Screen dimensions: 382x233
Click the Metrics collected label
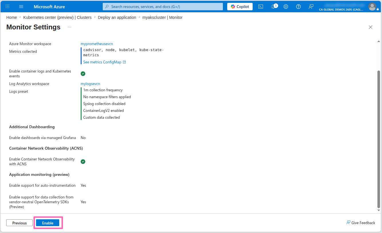pos(23,52)
